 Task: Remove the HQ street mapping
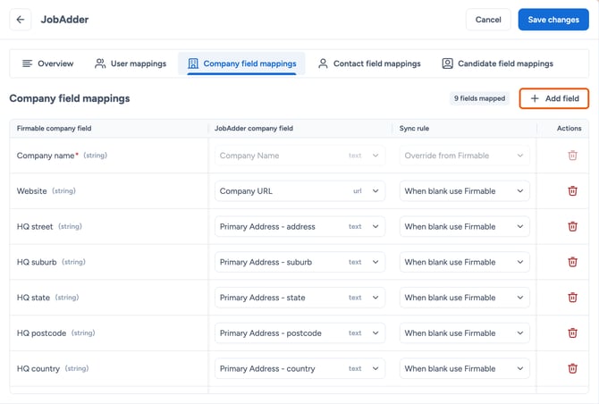coord(572,226)
